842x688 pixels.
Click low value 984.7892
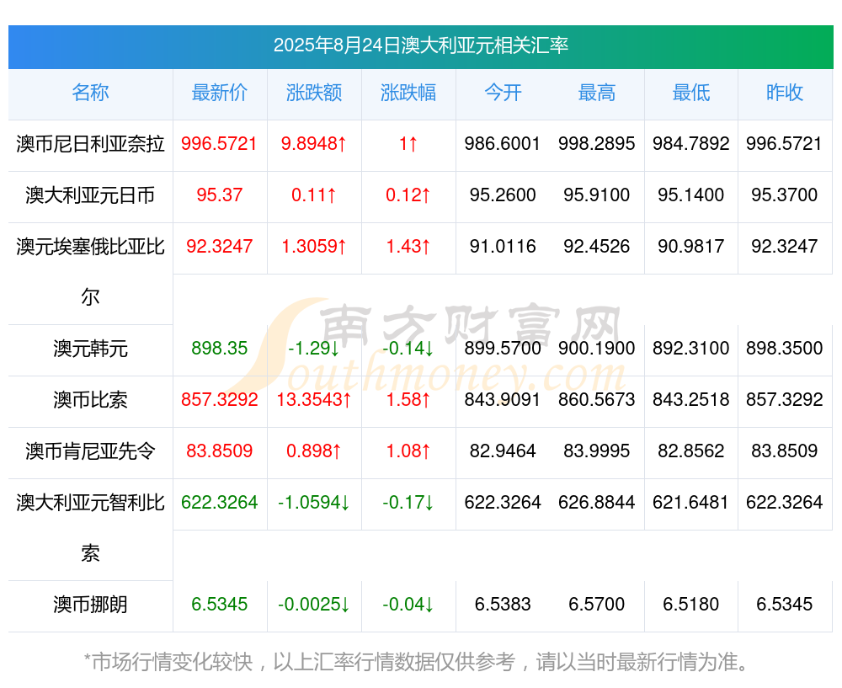(691, 144)
